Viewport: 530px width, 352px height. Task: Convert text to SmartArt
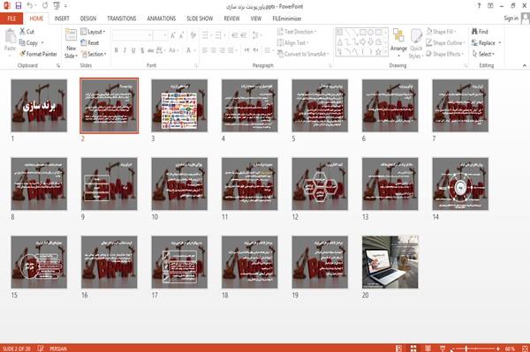coord(303,54)
